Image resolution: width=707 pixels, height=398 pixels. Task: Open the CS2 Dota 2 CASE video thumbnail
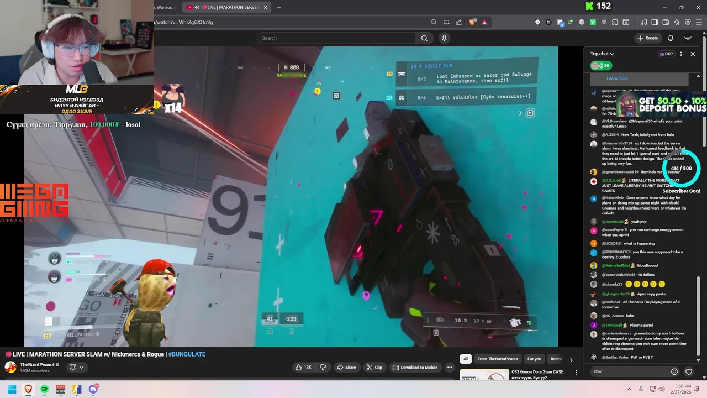click(484, 375)
